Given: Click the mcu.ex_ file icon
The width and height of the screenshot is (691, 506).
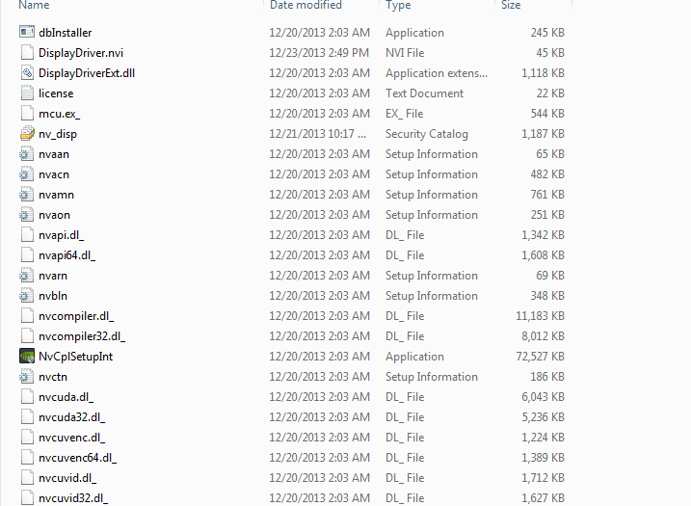Looking at the screenshot, I should 27,114.
